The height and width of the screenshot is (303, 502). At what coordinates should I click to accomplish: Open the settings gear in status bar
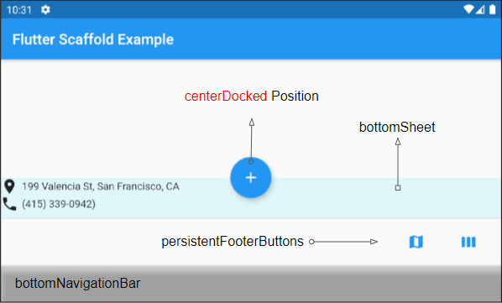45,10
